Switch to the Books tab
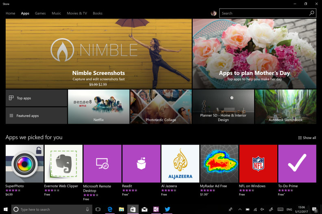The image size is (322, 214). [x=98, y=13]
